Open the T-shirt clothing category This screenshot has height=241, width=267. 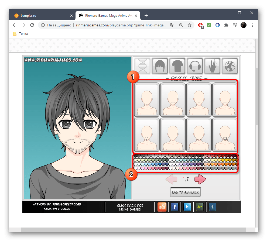pyautogui.click(x=177, y=66)
